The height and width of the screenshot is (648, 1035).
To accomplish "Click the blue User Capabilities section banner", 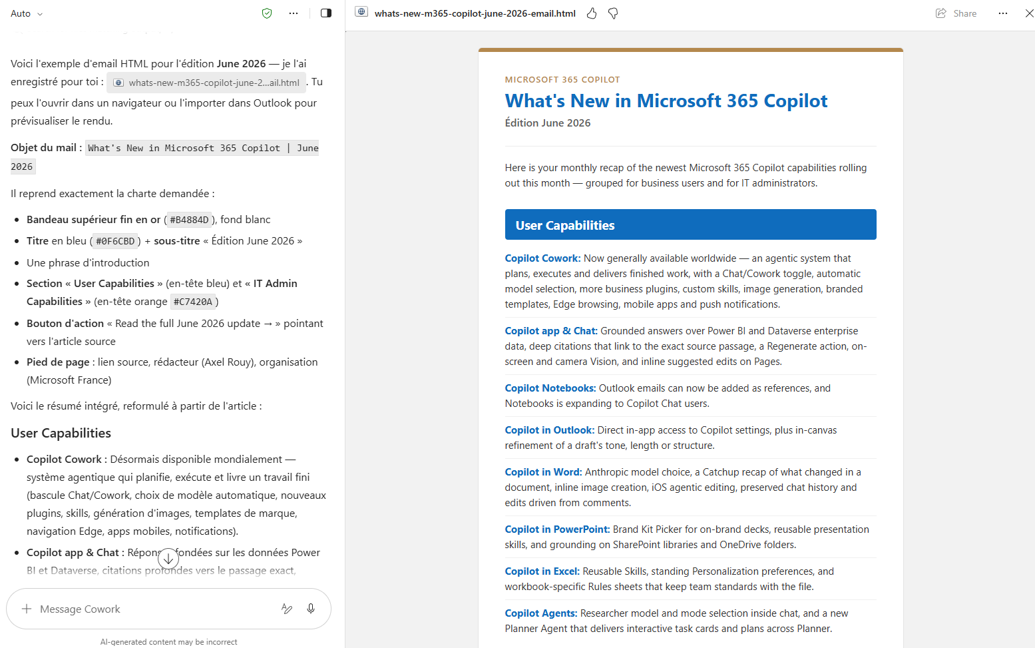I will pos(690,224).
